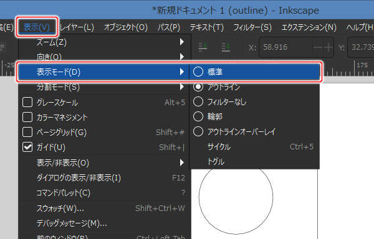Expand the 向き(O) submenu

pyautogui.click(x=105, y=57)
